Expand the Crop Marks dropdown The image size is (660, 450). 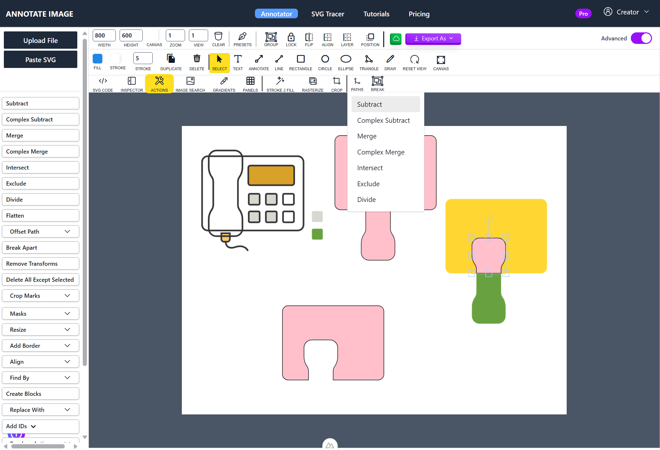click(x=40, y=296)
